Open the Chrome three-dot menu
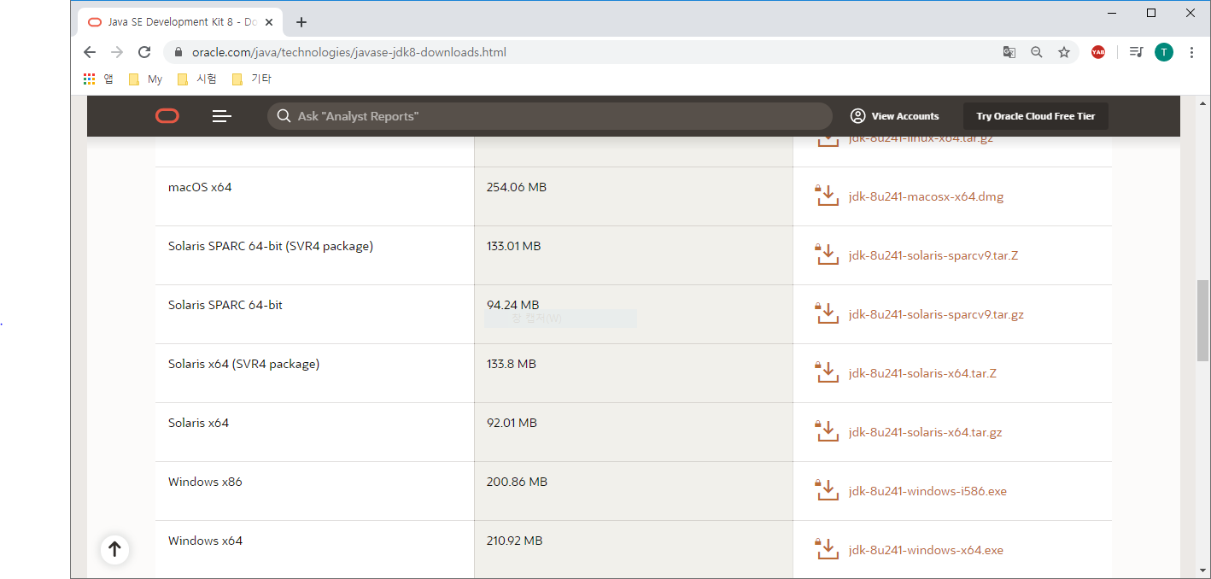Viewport: 1211px width, 579px height. tap(1192, 52)
